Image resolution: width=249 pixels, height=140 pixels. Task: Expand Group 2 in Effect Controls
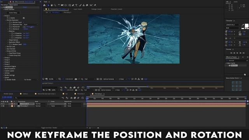(x=4, y=58)
